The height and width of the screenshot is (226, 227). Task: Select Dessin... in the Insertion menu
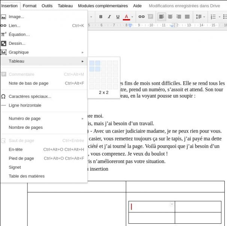[44, 43]
